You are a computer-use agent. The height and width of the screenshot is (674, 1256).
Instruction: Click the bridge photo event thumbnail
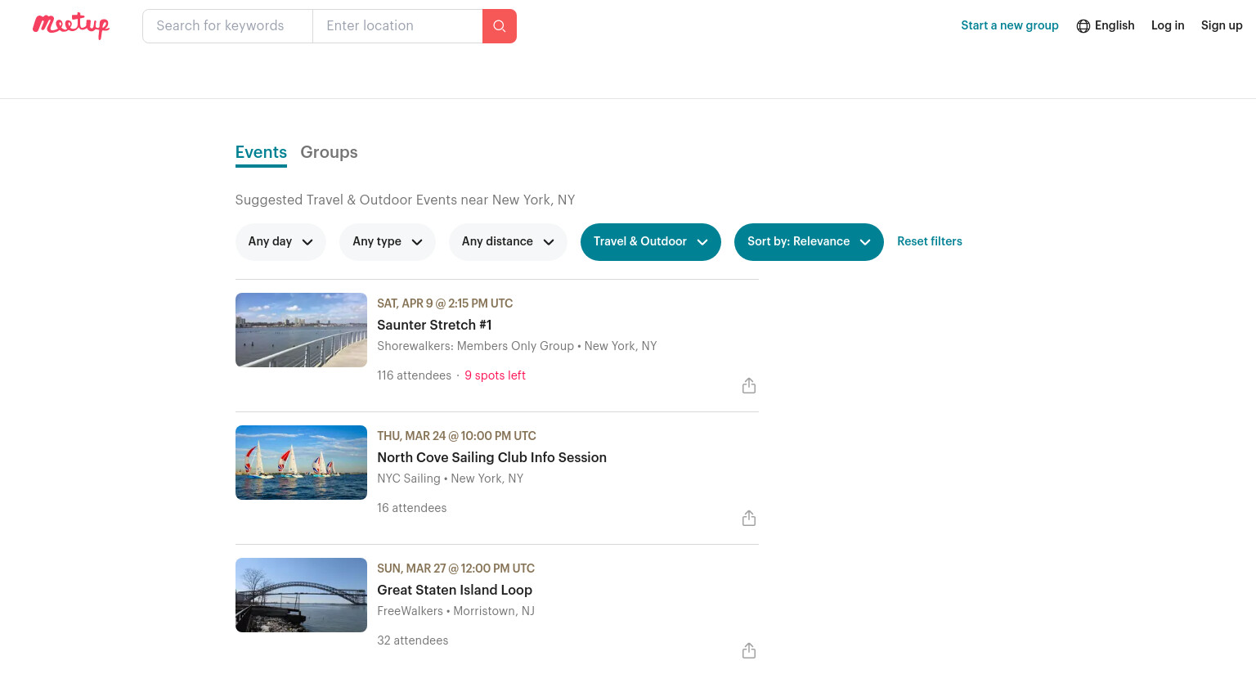point(301,595)
